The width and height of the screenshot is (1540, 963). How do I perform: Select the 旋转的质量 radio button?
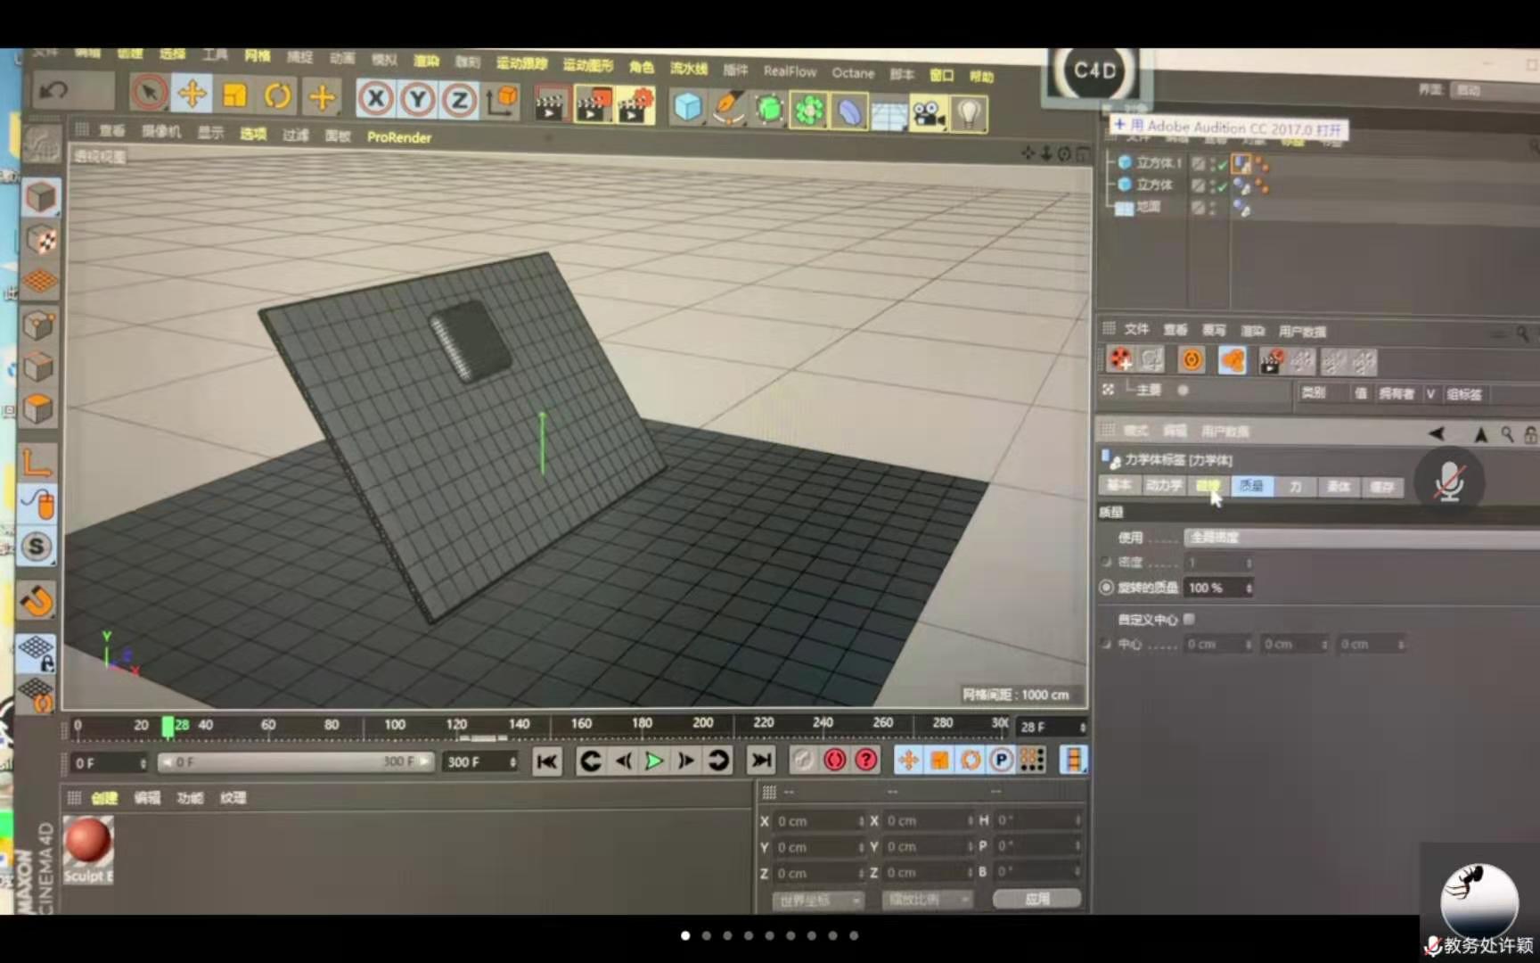pyautogui.click(x=1107, y=588)
